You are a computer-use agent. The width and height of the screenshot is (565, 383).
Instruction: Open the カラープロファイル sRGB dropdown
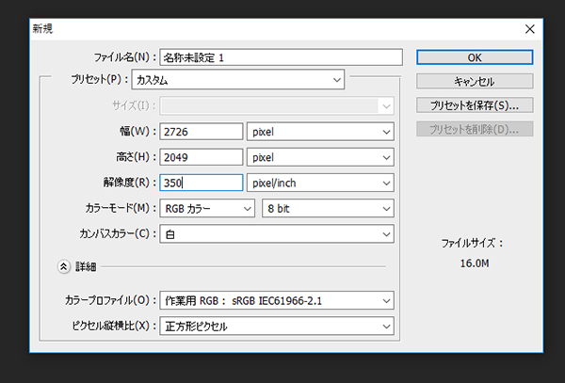(277, 301)
